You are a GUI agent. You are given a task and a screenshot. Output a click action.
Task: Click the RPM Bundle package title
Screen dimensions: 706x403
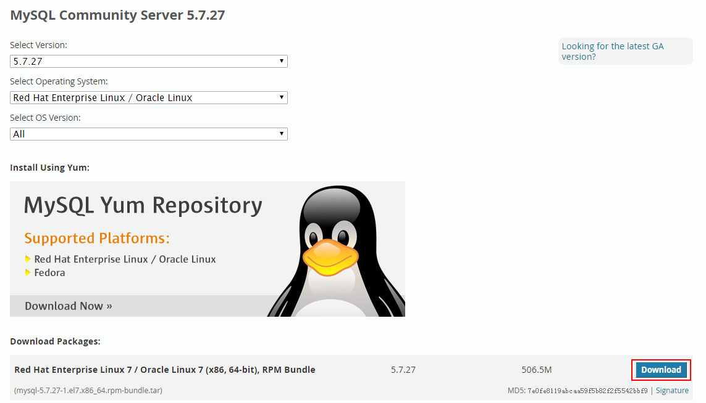[x=165, y=370]
